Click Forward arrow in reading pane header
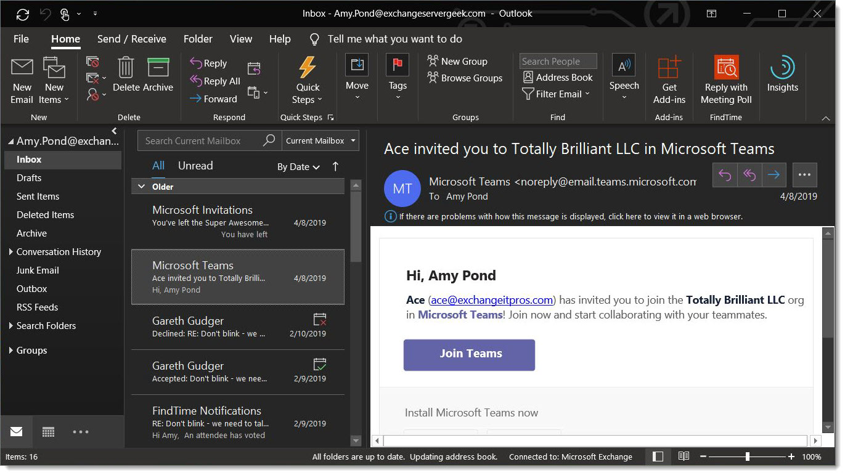This screenshot has width=845, height=475. tap(774, 175)
